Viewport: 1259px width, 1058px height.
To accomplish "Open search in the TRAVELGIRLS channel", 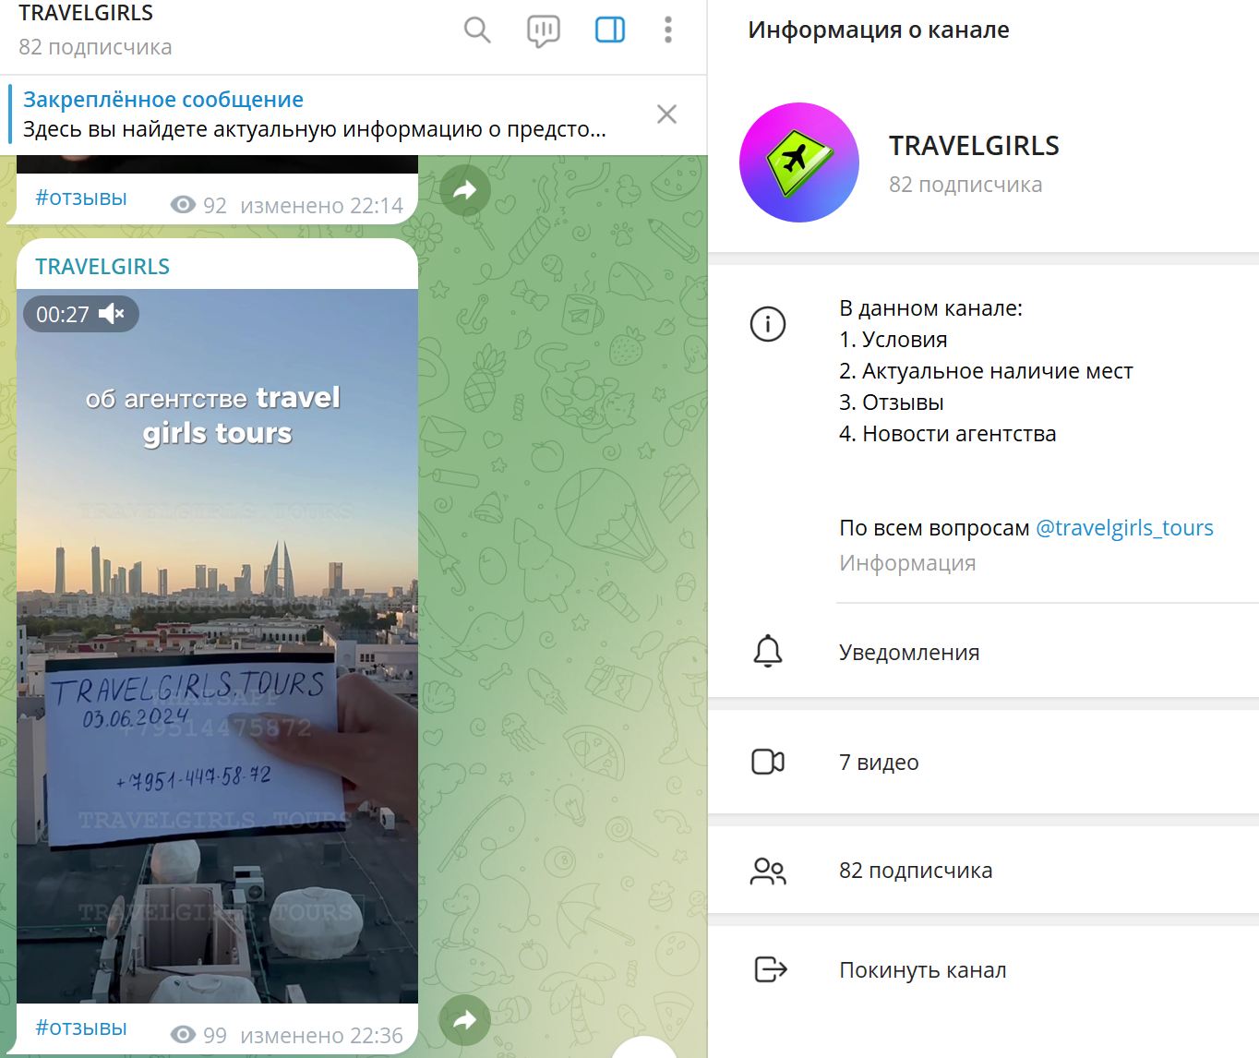I will pyautogui.click(x=477, y=30).
